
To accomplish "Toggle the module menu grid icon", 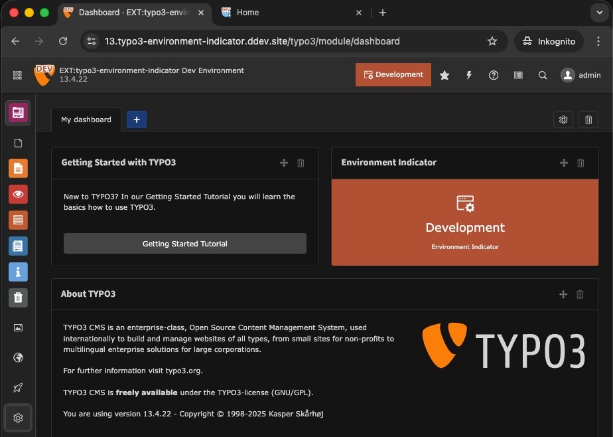I will click(17, 75).
